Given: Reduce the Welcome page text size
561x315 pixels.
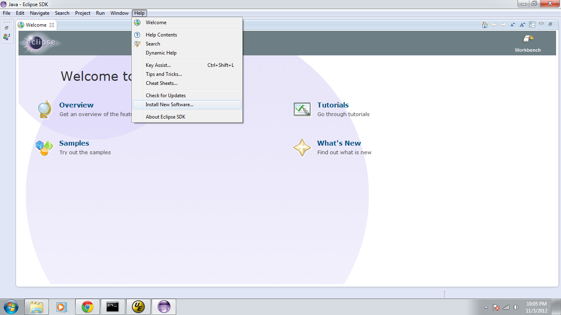Looking at the screenshot, I should click(513, 25).
